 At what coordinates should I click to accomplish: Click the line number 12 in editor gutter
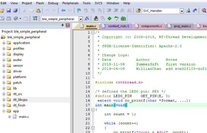[x=88, y=82]
